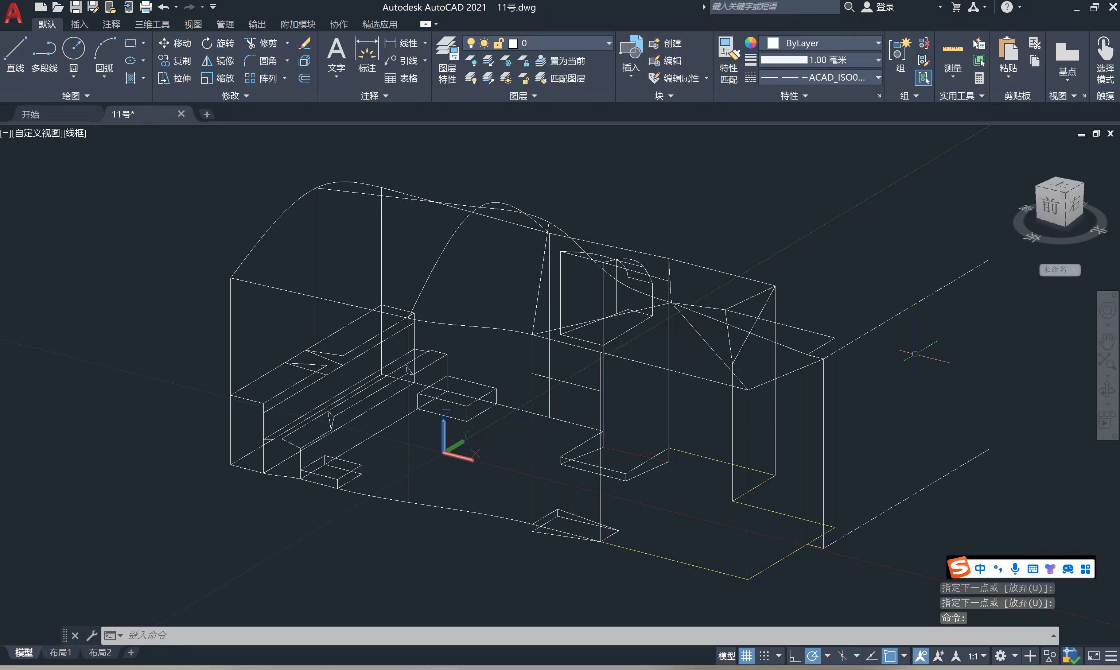Open the 未命名 view dropdown under ViewCube

tap(1059, 270)
